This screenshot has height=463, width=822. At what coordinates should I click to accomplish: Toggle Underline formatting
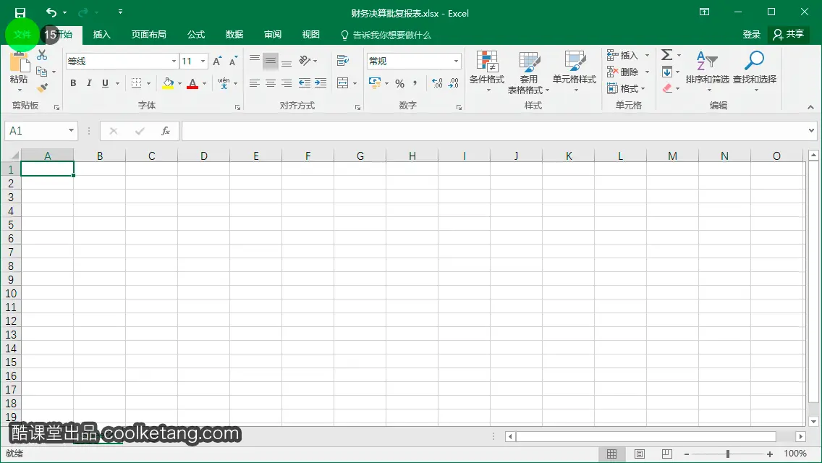click(106, 83)
